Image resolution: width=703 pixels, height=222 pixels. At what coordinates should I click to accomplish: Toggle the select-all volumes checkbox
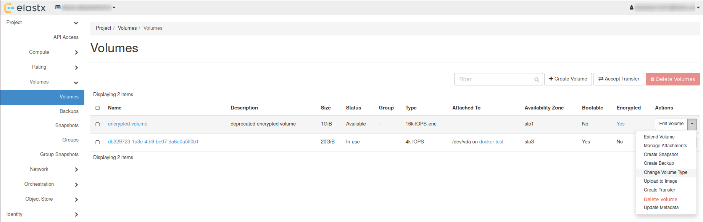pos(98,108)
